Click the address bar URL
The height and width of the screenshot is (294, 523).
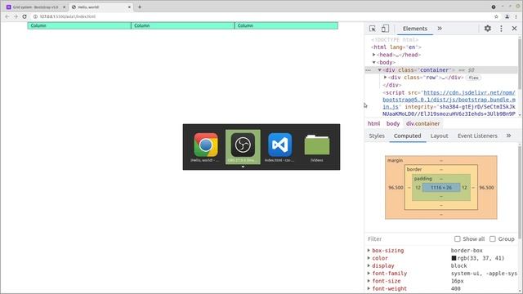click(67, 16)
